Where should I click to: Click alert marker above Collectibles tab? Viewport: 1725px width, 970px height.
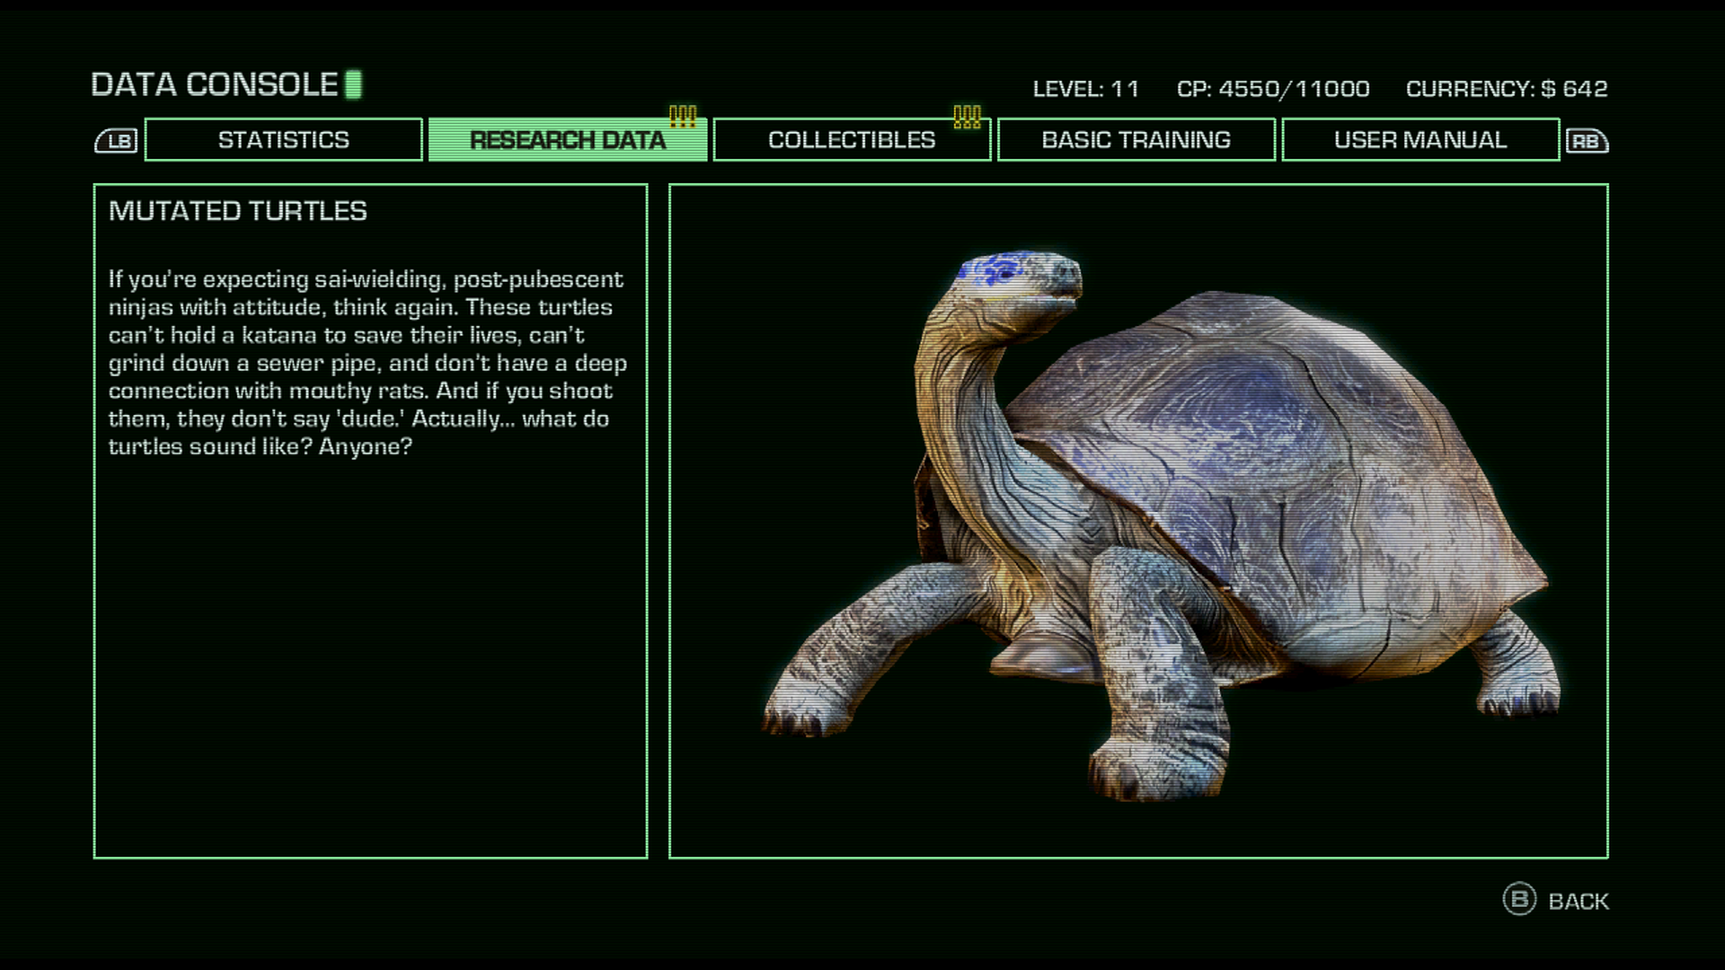pos(967,117)
